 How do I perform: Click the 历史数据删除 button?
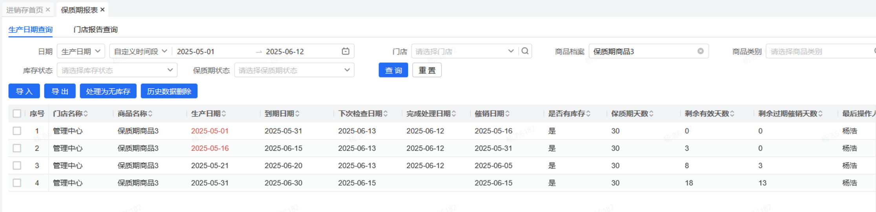tap(169, 91)
